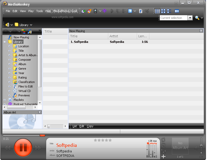Click the purple podcast icon in toolbar
The width and height of the screenshot is (207, 160).
click(x=105, y=11)
